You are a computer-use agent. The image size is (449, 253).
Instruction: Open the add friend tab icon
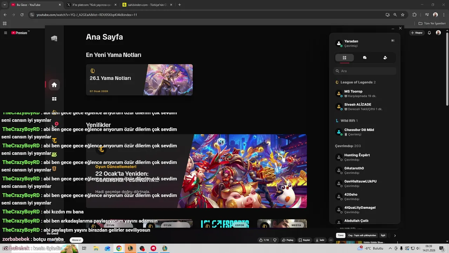pos(385,58)
